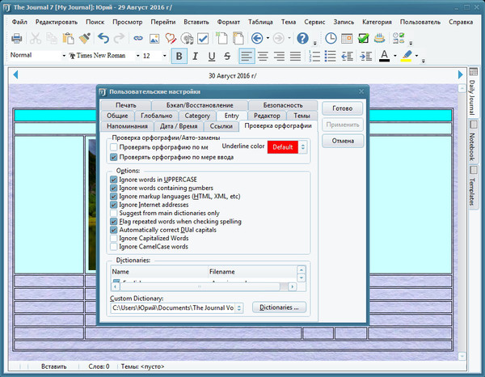Click the red Underline color swatch

[x=282, y=146]
